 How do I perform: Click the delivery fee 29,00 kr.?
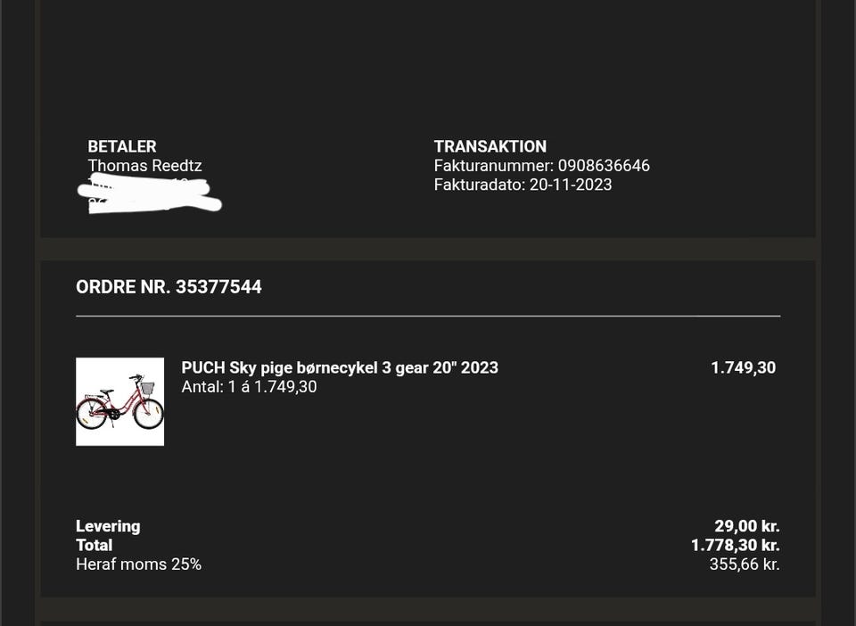(746, 526)
